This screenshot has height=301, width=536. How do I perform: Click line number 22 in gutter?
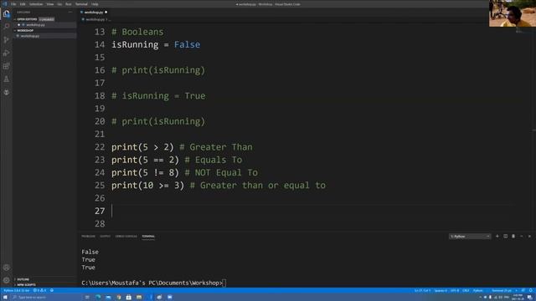(x=100, y=147)
